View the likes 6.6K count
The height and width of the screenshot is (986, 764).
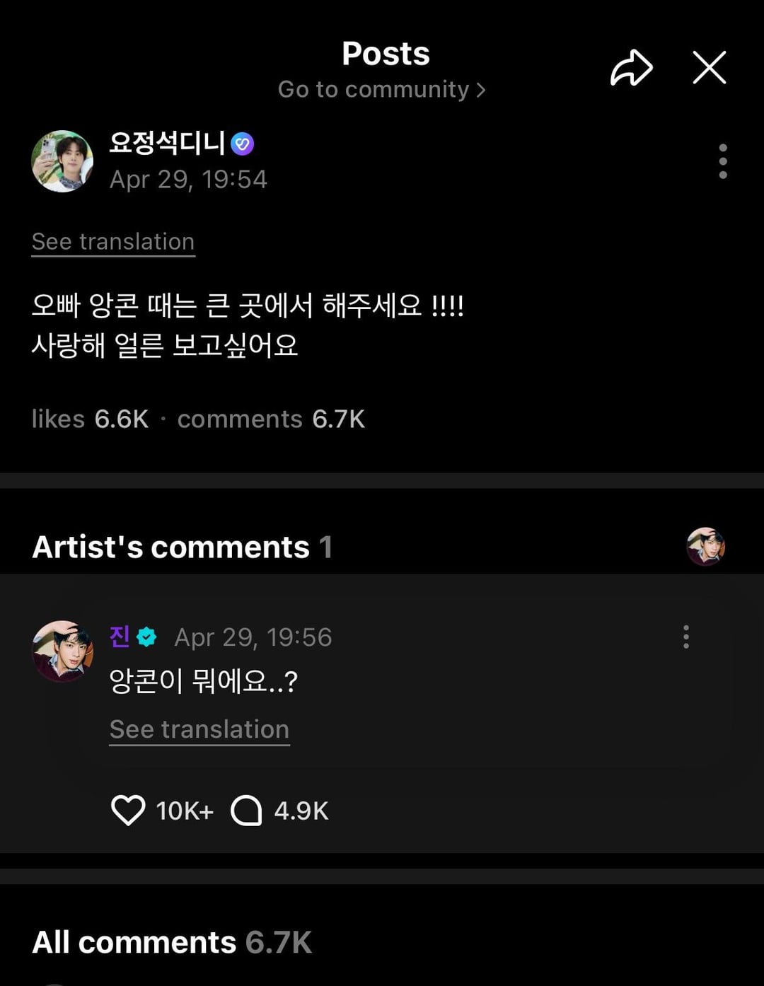(x=90, y=419)
